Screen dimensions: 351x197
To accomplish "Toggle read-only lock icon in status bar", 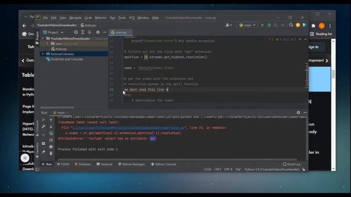I will (303, 170).
